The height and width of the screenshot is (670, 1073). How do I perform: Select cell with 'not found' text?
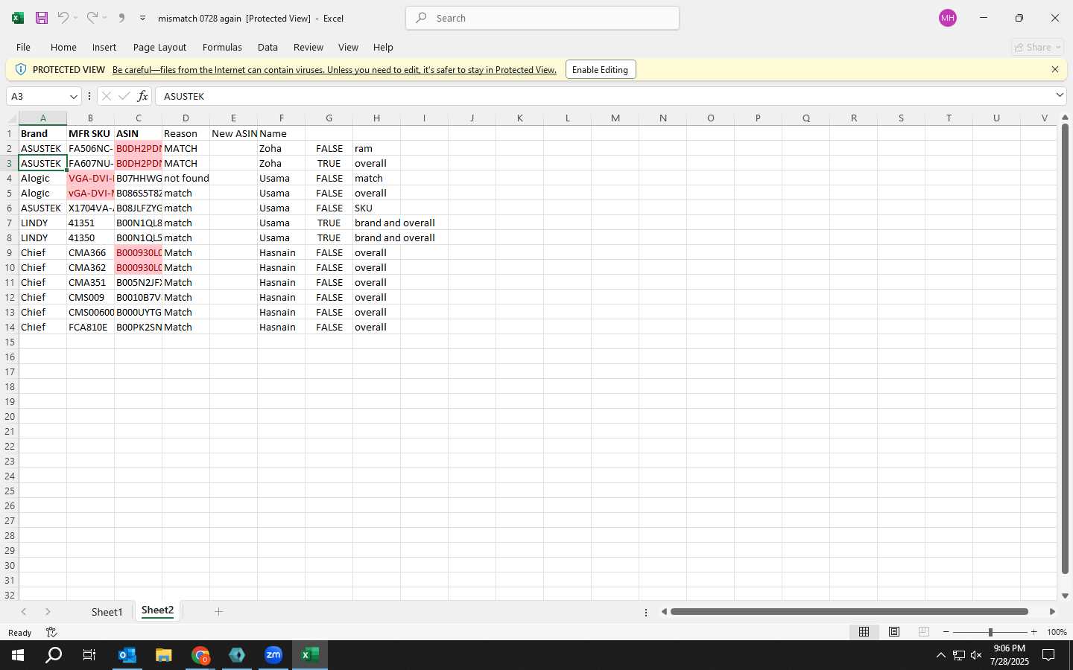click(186, 178)
